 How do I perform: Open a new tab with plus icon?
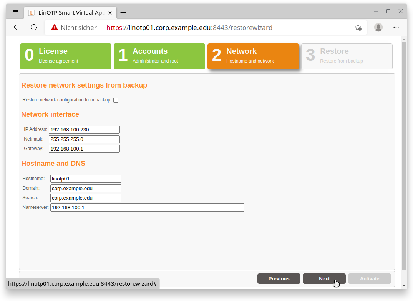[x=123, y=13]
